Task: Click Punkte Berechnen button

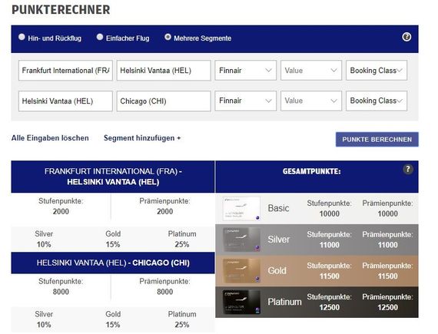Action: tap(377, 139)
